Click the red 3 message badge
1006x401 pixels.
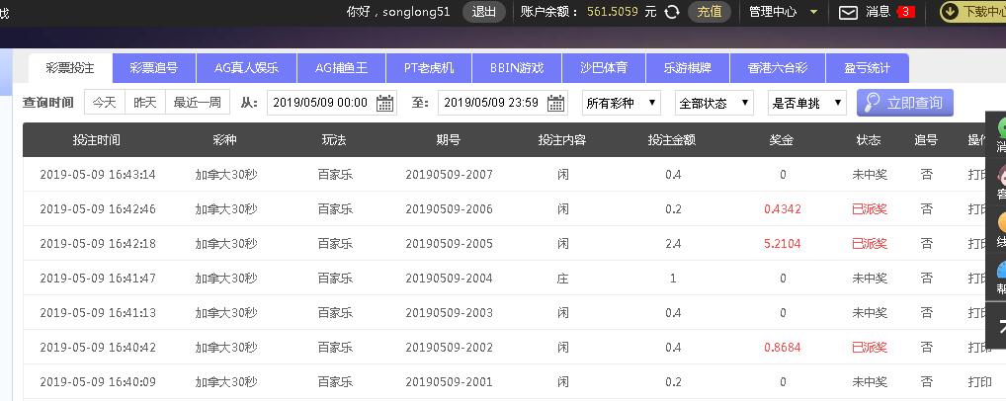coord(905,12)
